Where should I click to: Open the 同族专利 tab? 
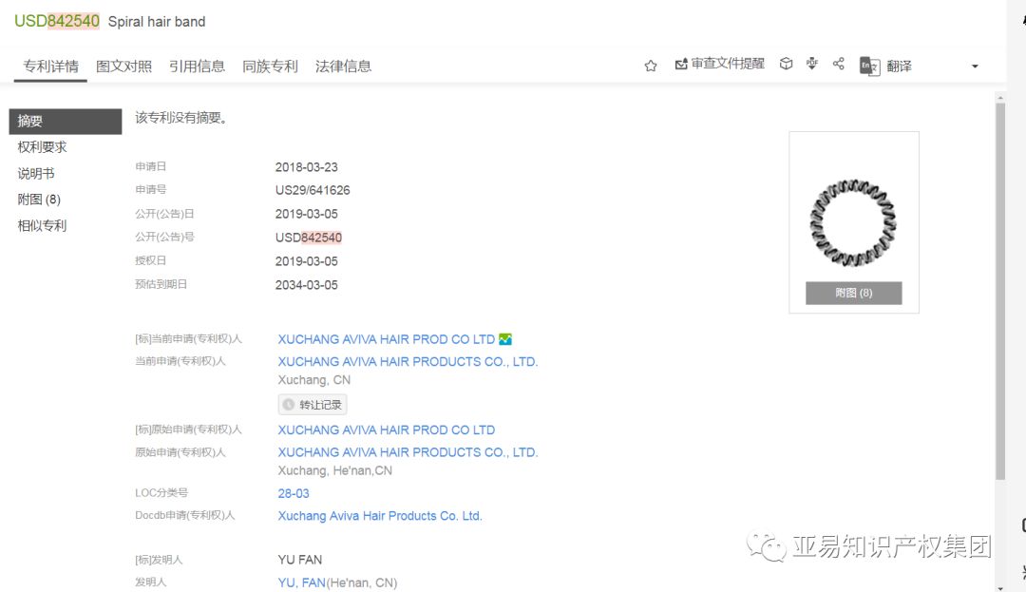pos(270,67)
